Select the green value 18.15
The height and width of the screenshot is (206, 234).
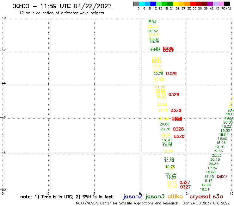pyautogui.click(x=209, y=177)
